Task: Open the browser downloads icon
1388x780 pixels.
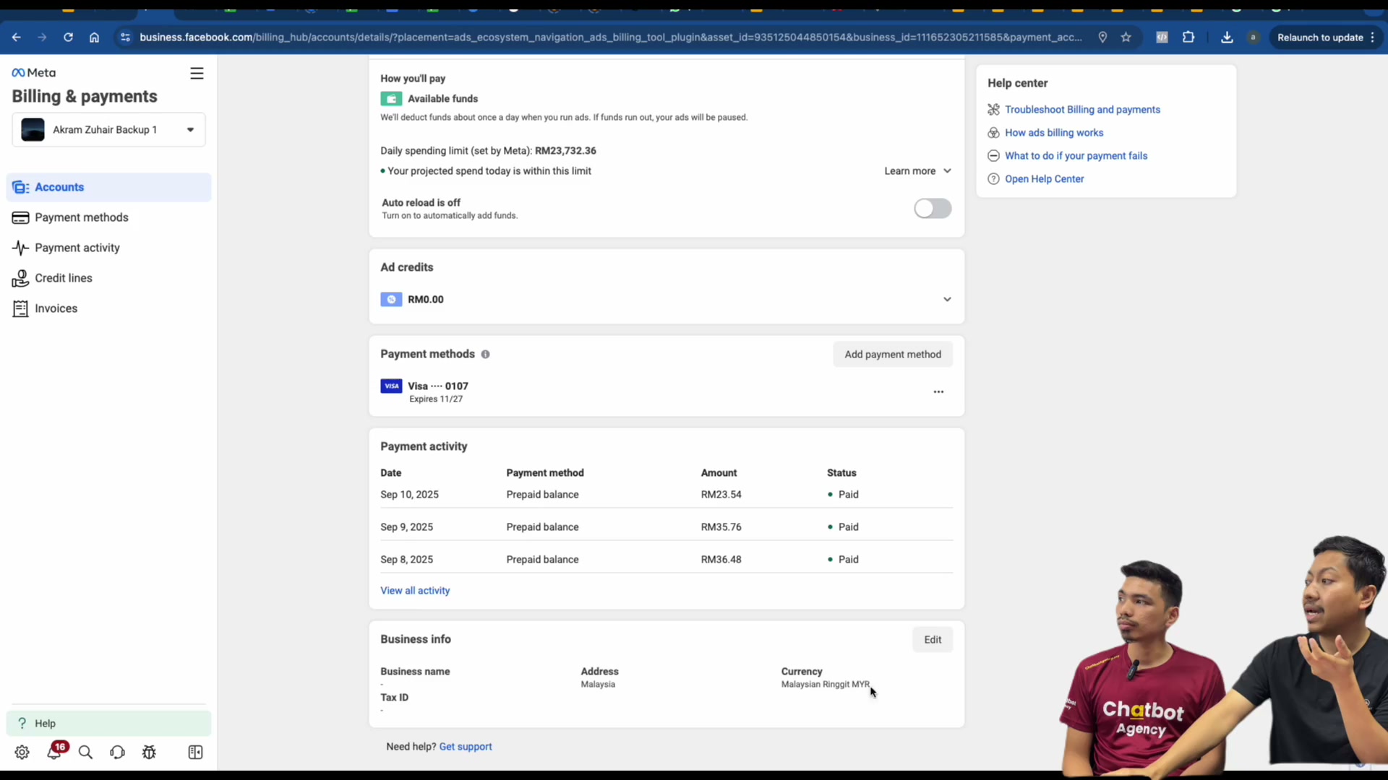Action: click(x=1227, y=38)
